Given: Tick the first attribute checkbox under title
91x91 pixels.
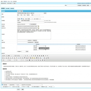Looking at the screenshot, I should click(x=20, y=15).
